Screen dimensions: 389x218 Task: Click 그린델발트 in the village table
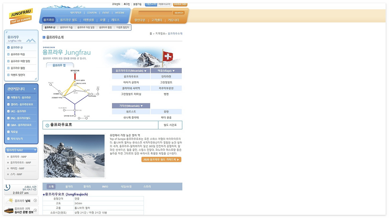click(166, 82)
